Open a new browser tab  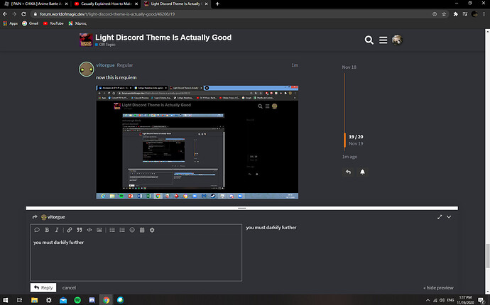(217, 4)
